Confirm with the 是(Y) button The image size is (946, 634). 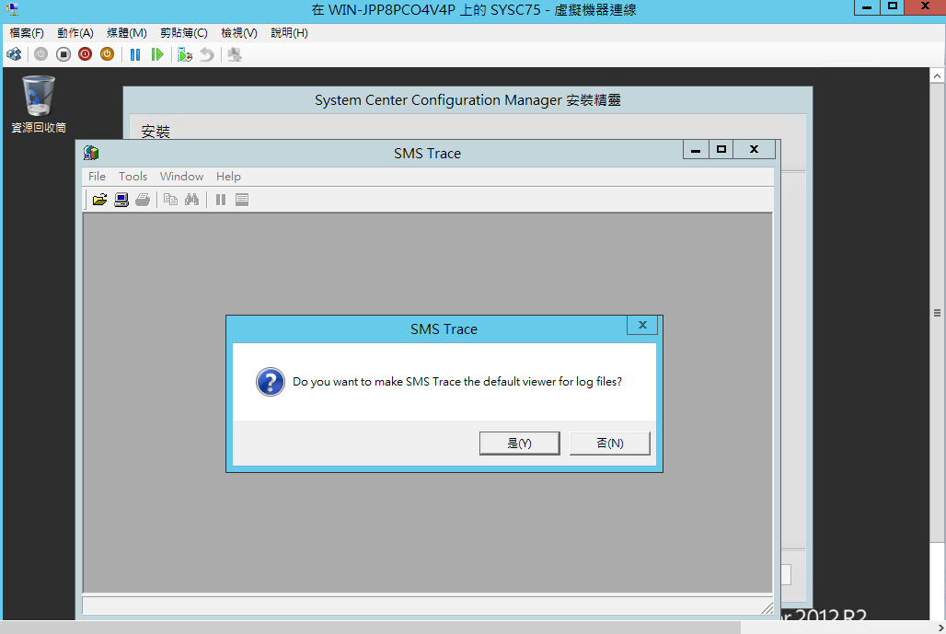tap(519, 444)
